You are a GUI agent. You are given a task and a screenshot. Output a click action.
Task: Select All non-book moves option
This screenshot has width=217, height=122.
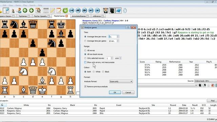pos(85,54)
